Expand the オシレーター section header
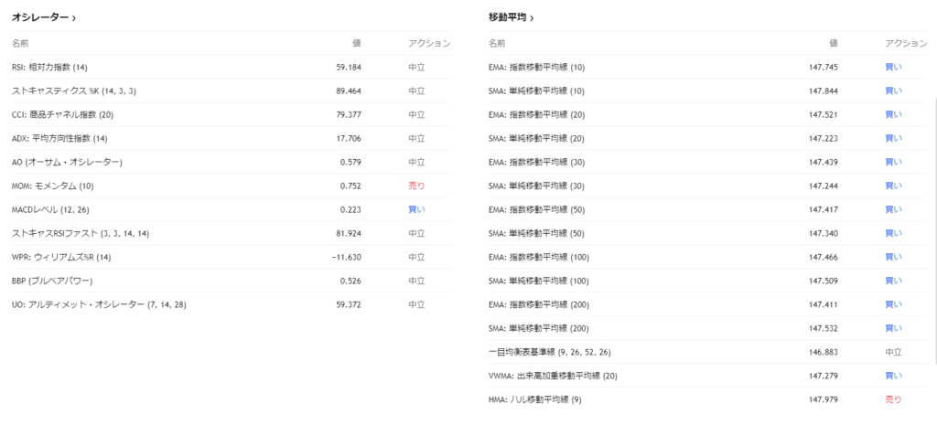This screenshot has width=937, height=425. (43, 17)
